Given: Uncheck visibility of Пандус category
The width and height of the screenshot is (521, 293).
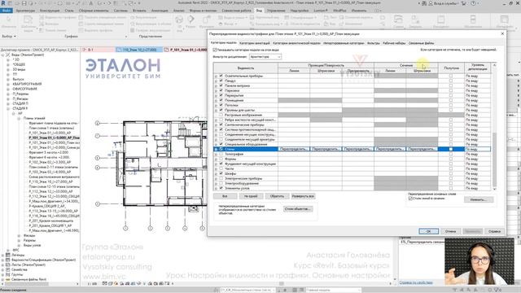Looking at the screenshot, I should tap(221, 81).
